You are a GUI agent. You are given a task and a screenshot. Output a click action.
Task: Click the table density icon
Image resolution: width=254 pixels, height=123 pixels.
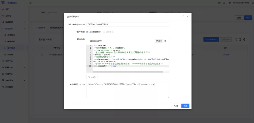point(240,40)
